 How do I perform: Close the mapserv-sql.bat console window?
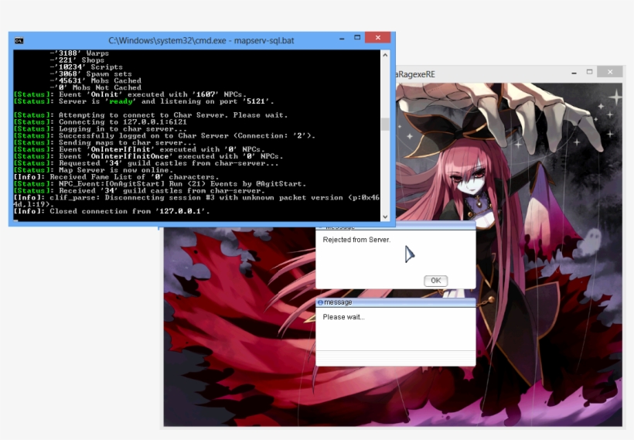click(x=378, y=38)
